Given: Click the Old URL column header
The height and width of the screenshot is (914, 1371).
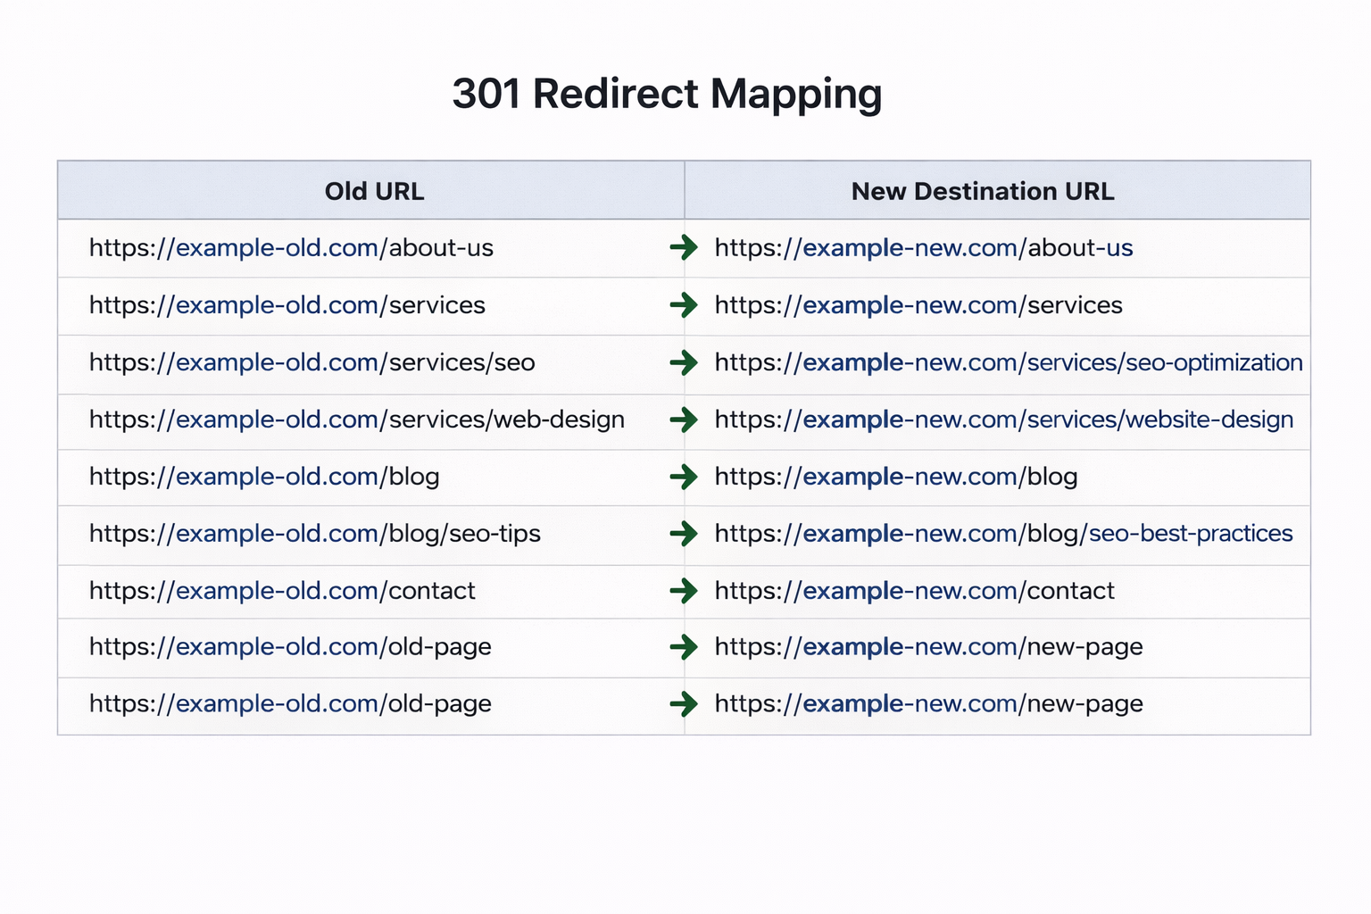Looking at the screenshot, I should pyautogui.click(x=373, y=191).
